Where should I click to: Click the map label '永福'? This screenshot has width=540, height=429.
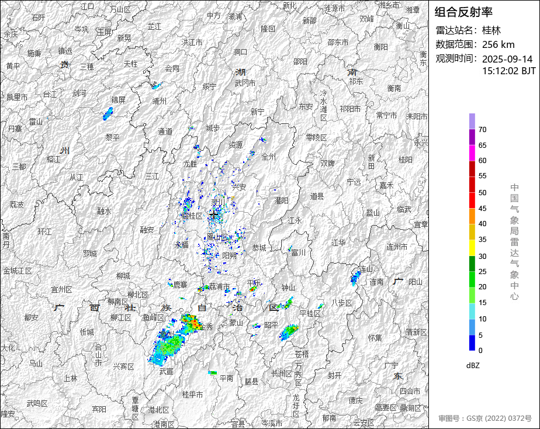[182, 245]
